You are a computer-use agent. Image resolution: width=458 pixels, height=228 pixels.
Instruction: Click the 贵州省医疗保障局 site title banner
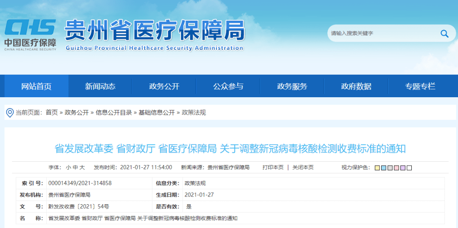click(x=154, y=35)
